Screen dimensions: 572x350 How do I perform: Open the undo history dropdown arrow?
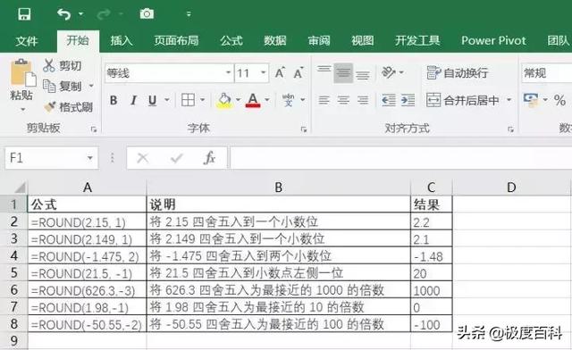pyautogui.click(x=81, y=14)
